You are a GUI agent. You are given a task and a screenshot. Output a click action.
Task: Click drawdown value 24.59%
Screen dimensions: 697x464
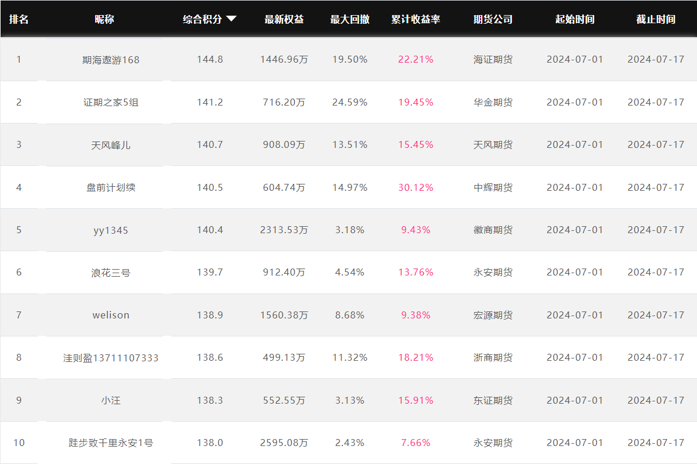(350, 102)
